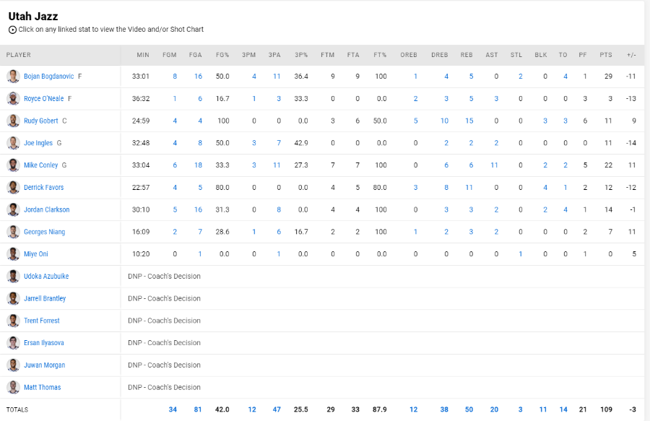Viewport: 650px width, 421px height.
Task: Open Jordan Clarkson's 8 three-point attempts
Action: point(279,209)
